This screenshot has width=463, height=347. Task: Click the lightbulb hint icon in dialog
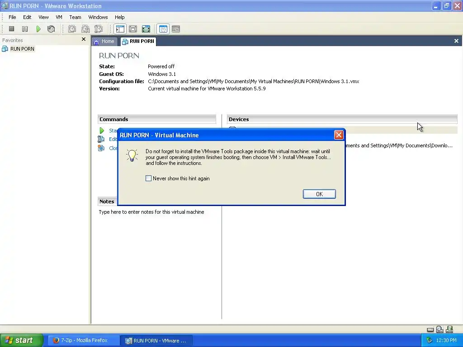tap(132, 155)
